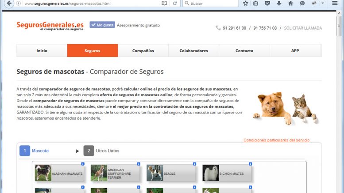The width and height of the screenshot is (344, 193).
Task: Reload the page with the refresh icon
Action: pos(175,4)
